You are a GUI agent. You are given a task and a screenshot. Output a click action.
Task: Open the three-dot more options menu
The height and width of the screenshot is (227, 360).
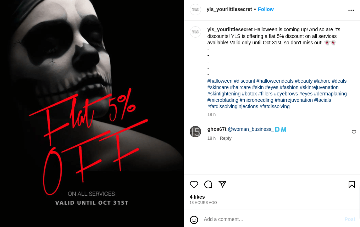pos(351,10)
